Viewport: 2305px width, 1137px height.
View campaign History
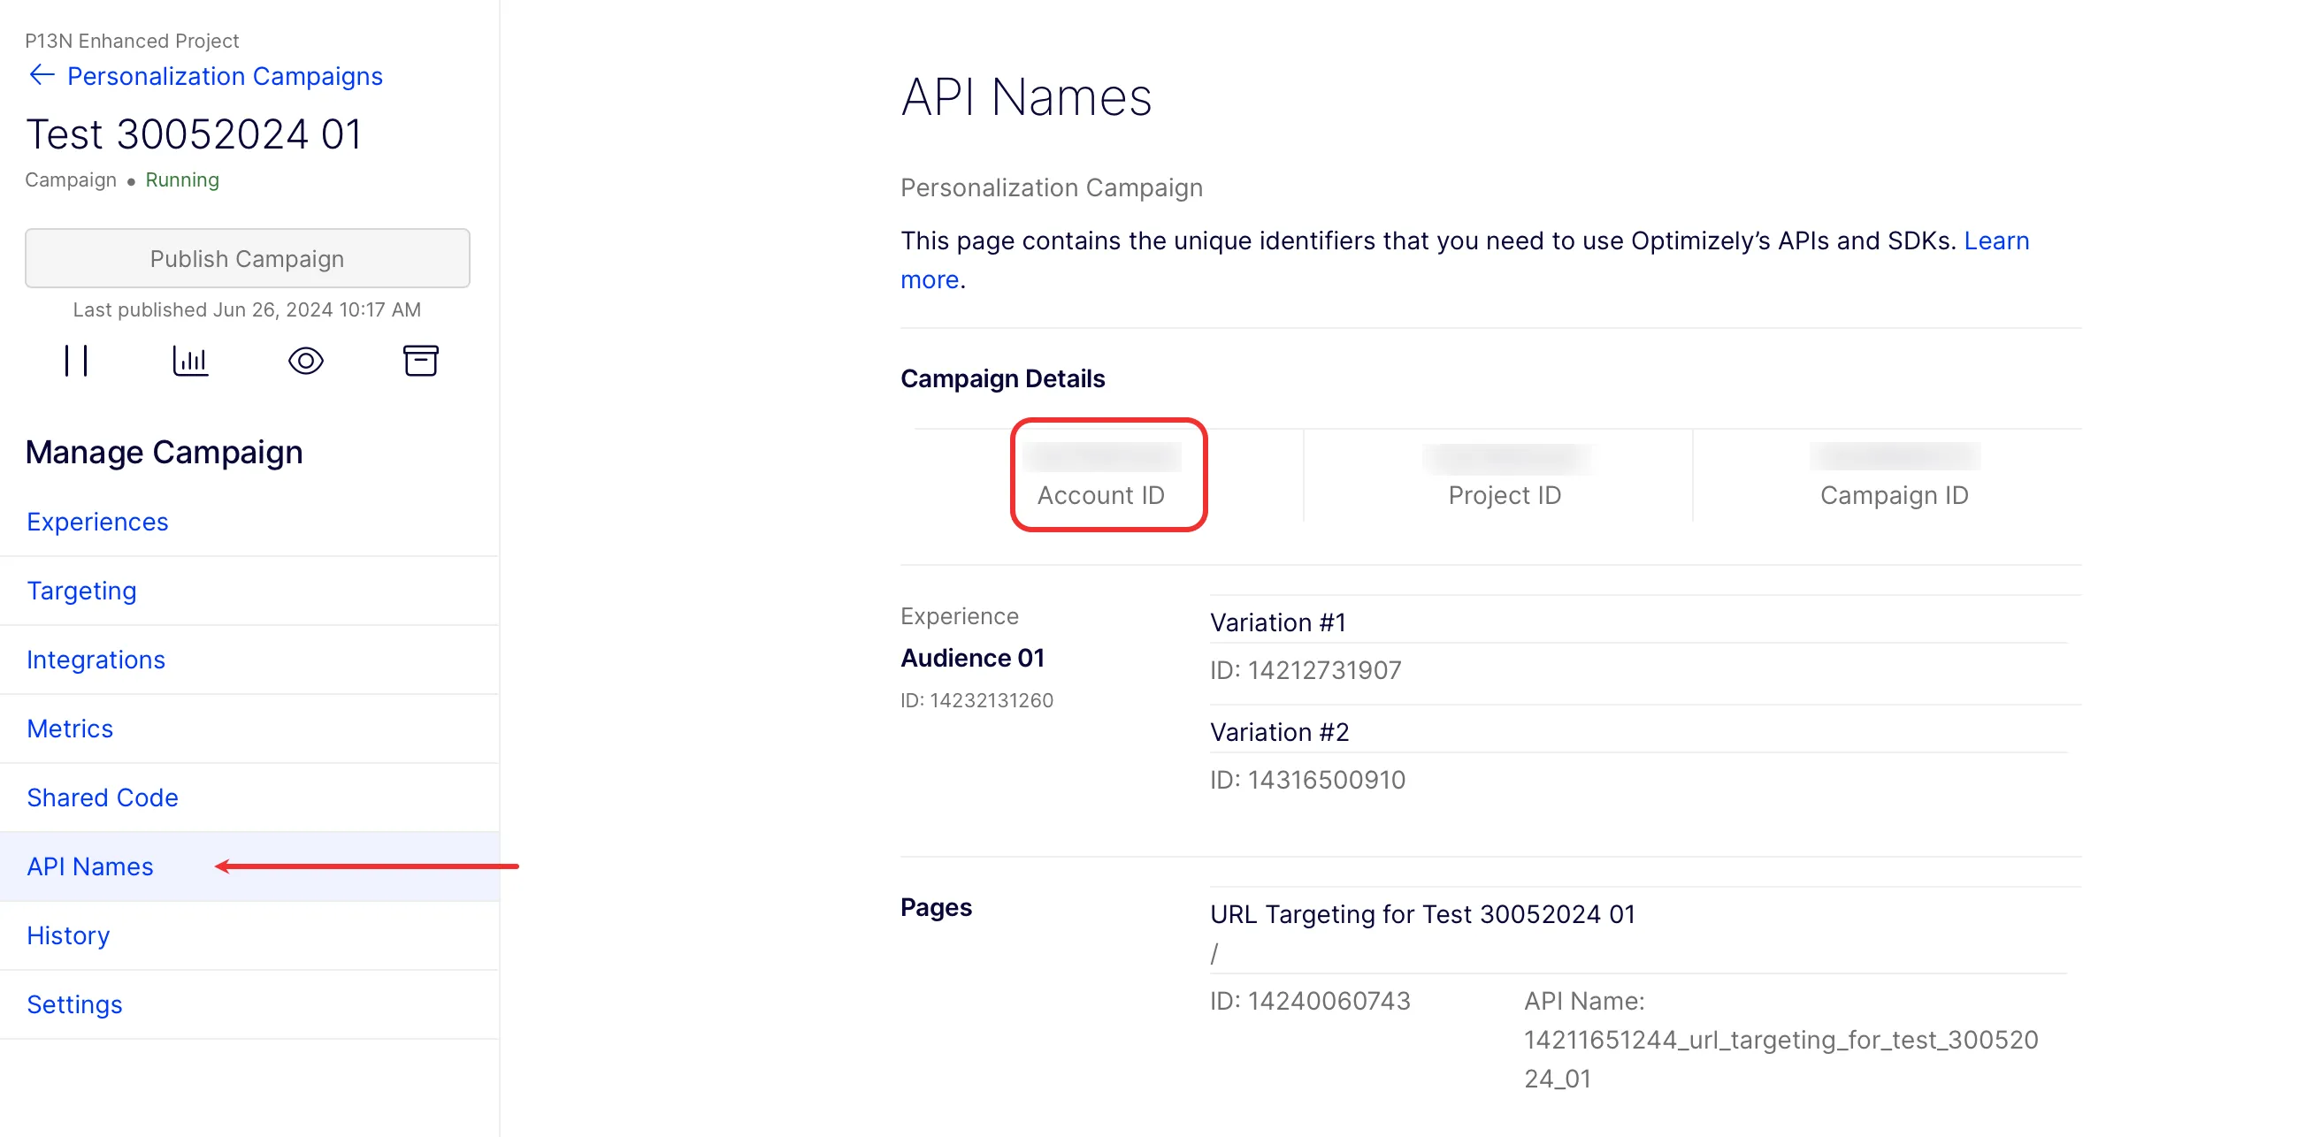click(68, 935)
